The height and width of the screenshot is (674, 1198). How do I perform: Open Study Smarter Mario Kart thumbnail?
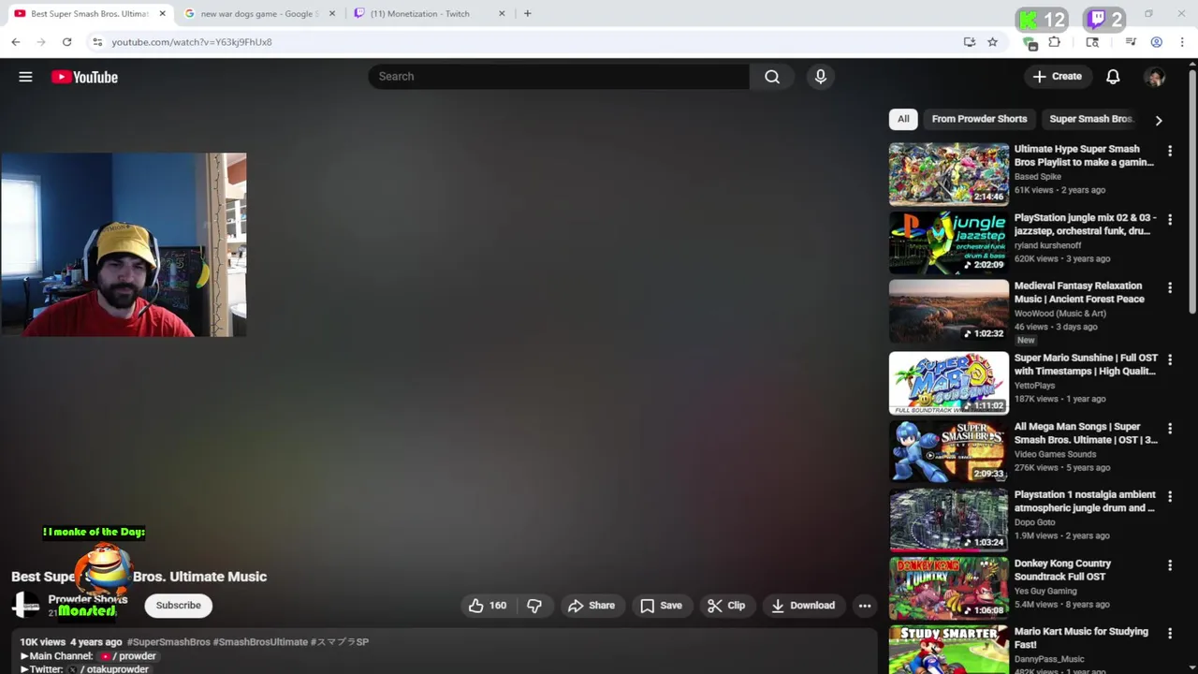click(949, 650)
